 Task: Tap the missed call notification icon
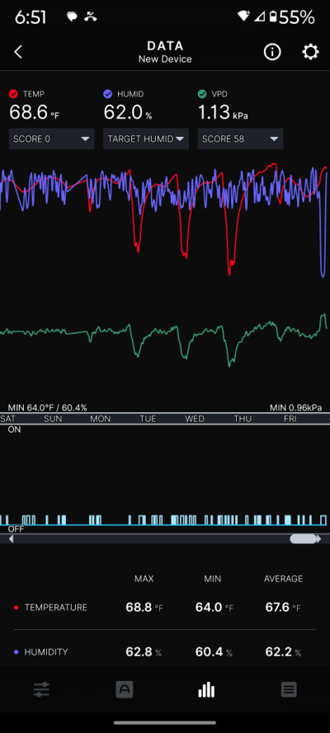pos(91,17)
